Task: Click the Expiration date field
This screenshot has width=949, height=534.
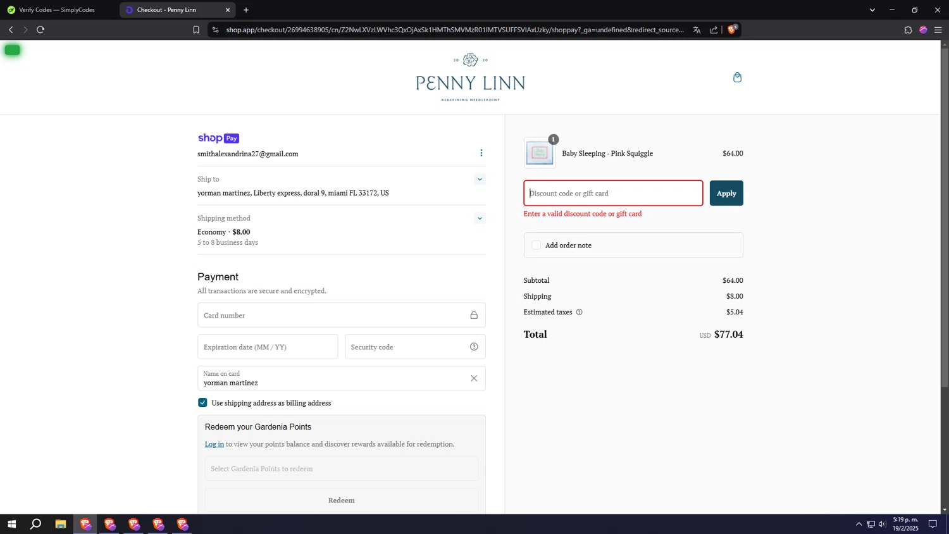Action: (x=268, y=347)
